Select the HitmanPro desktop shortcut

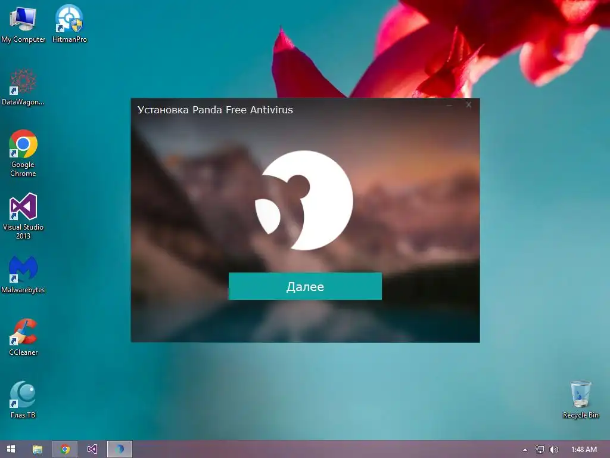(x=70, y=24)
